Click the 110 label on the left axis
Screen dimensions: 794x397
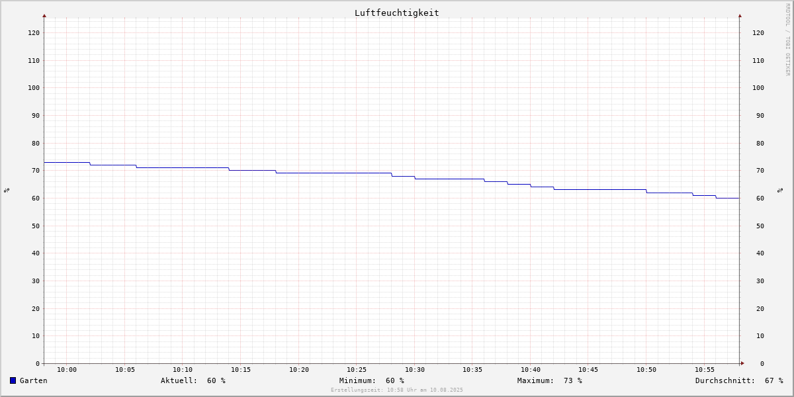tap(34, 61)
